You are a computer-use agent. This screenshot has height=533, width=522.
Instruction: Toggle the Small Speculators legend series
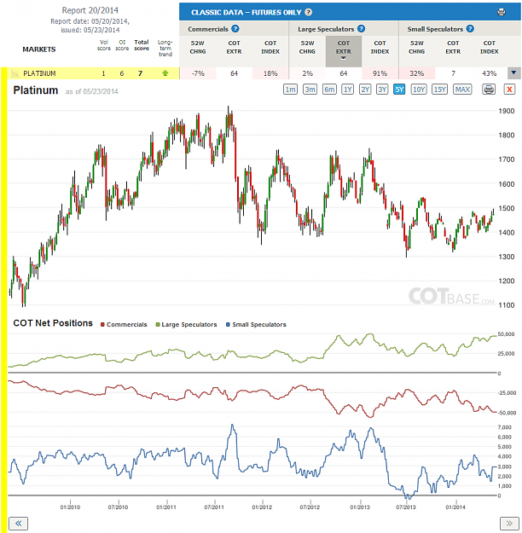pos(256,325)
